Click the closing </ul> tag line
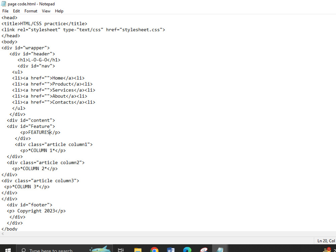 19,108
